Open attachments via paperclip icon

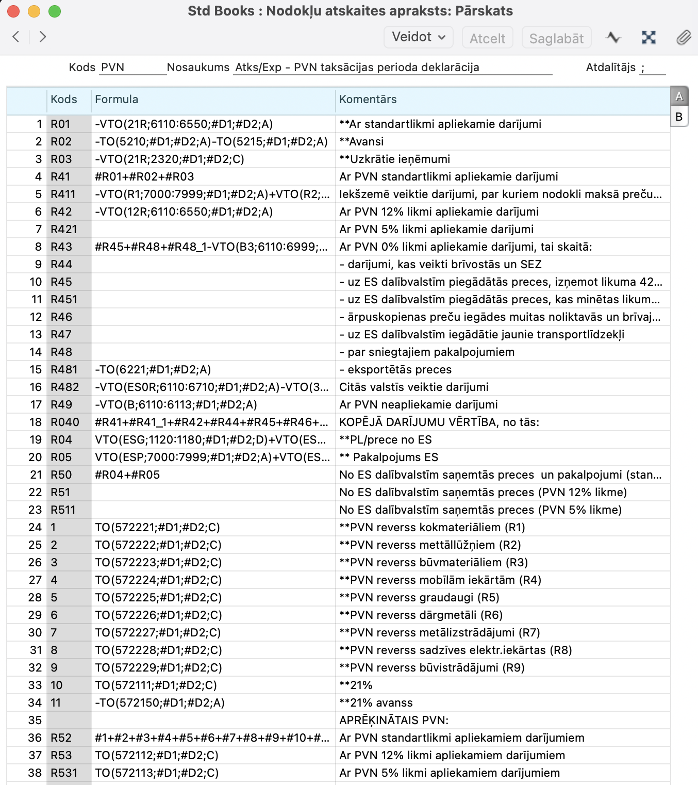pyautogui.click(x=683, y=38)
